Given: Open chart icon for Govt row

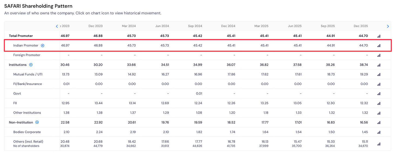Looking at the screenshot, I should pos(379,94).
